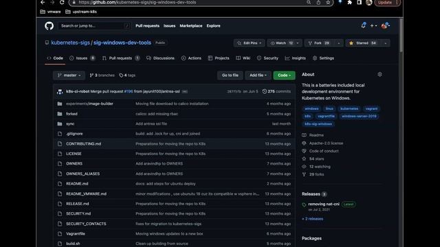Open the forked folder

coord(71,114)
